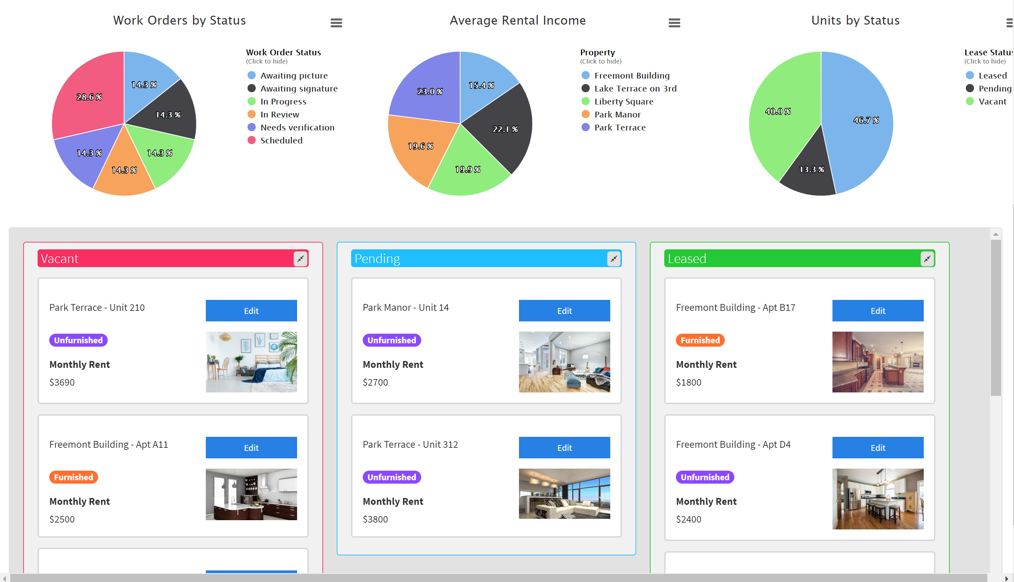
Task: Click the $1800 rent value
Action: click(689, 382)
